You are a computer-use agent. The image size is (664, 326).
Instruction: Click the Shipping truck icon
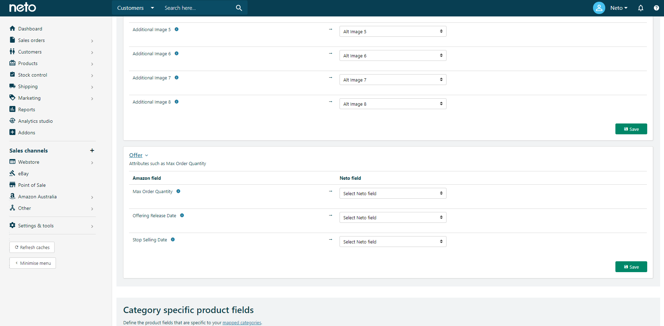coord(13,86)
